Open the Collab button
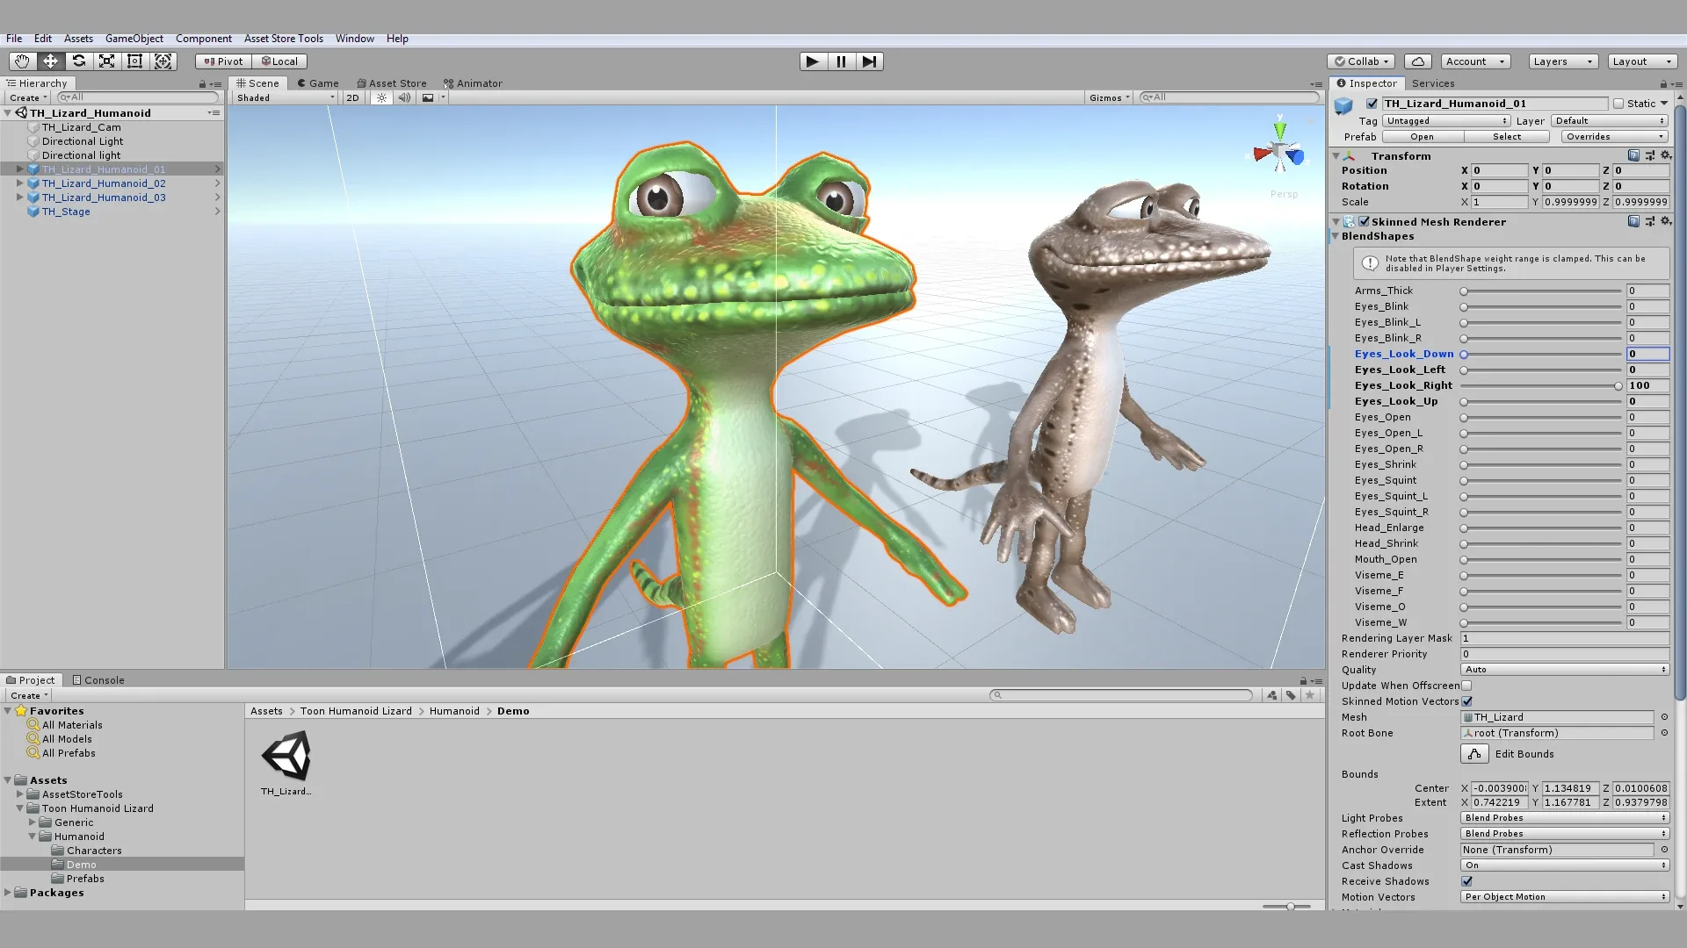 click(1361, 61)
